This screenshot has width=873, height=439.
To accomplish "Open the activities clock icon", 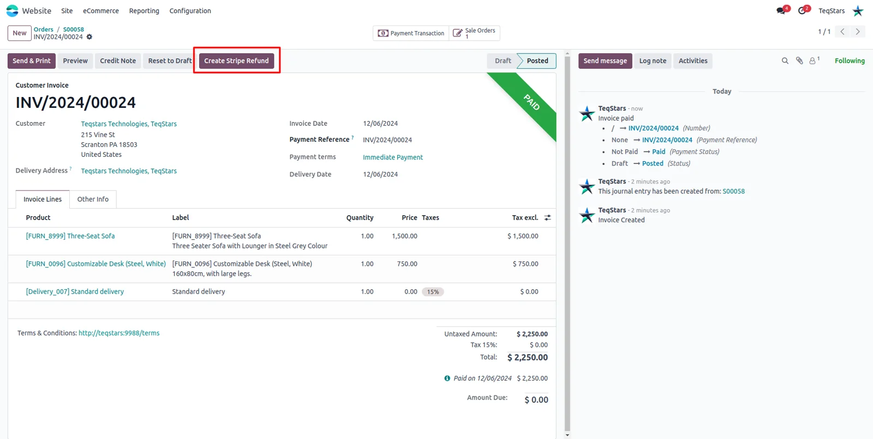I will coord(802,10).
